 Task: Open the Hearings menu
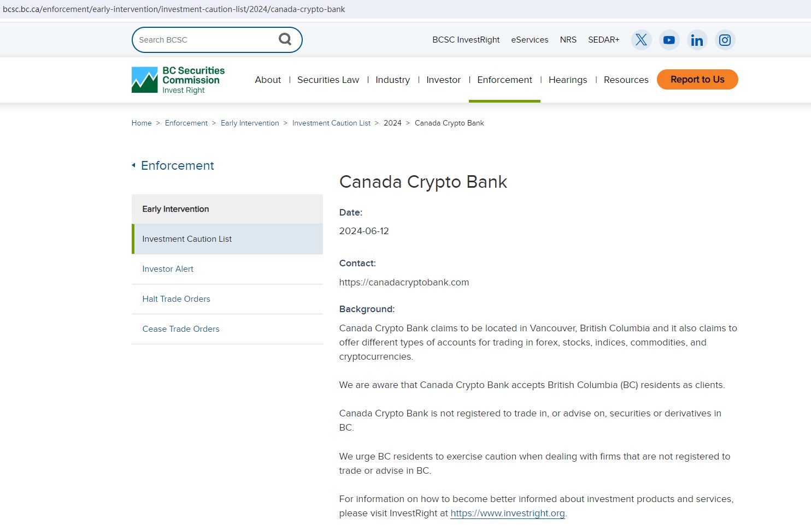click(x=568, y=80)
